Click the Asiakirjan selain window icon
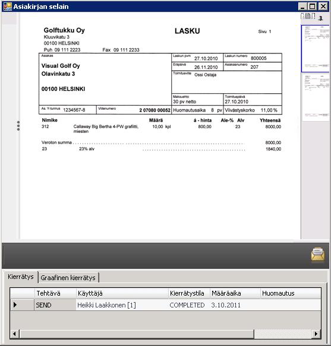This screenshot has height=346, width=331. pyautogui.click(x=8, y=7)
